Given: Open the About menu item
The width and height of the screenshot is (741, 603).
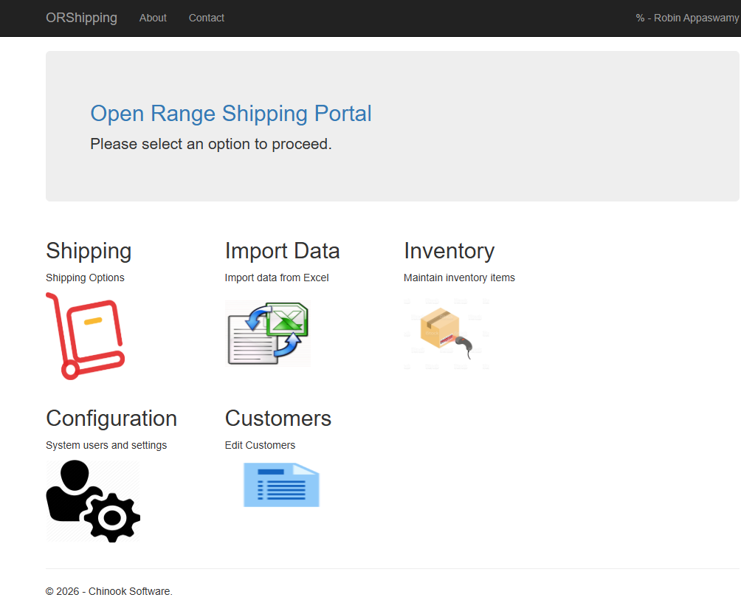Looking at the screenshot, I should tap(153, 18).
